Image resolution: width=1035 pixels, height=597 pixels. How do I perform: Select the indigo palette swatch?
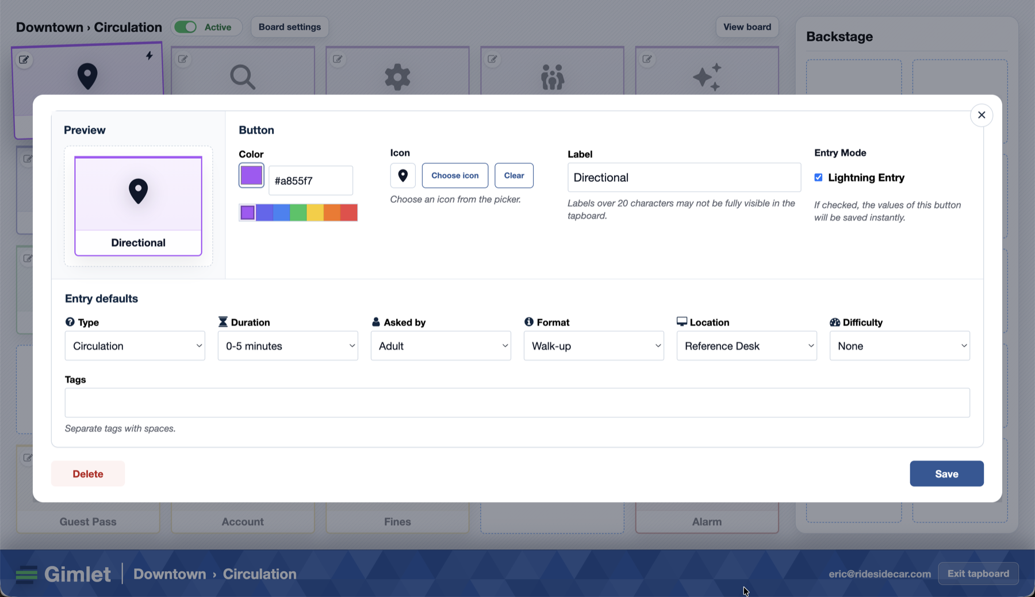tap(264, 212)
